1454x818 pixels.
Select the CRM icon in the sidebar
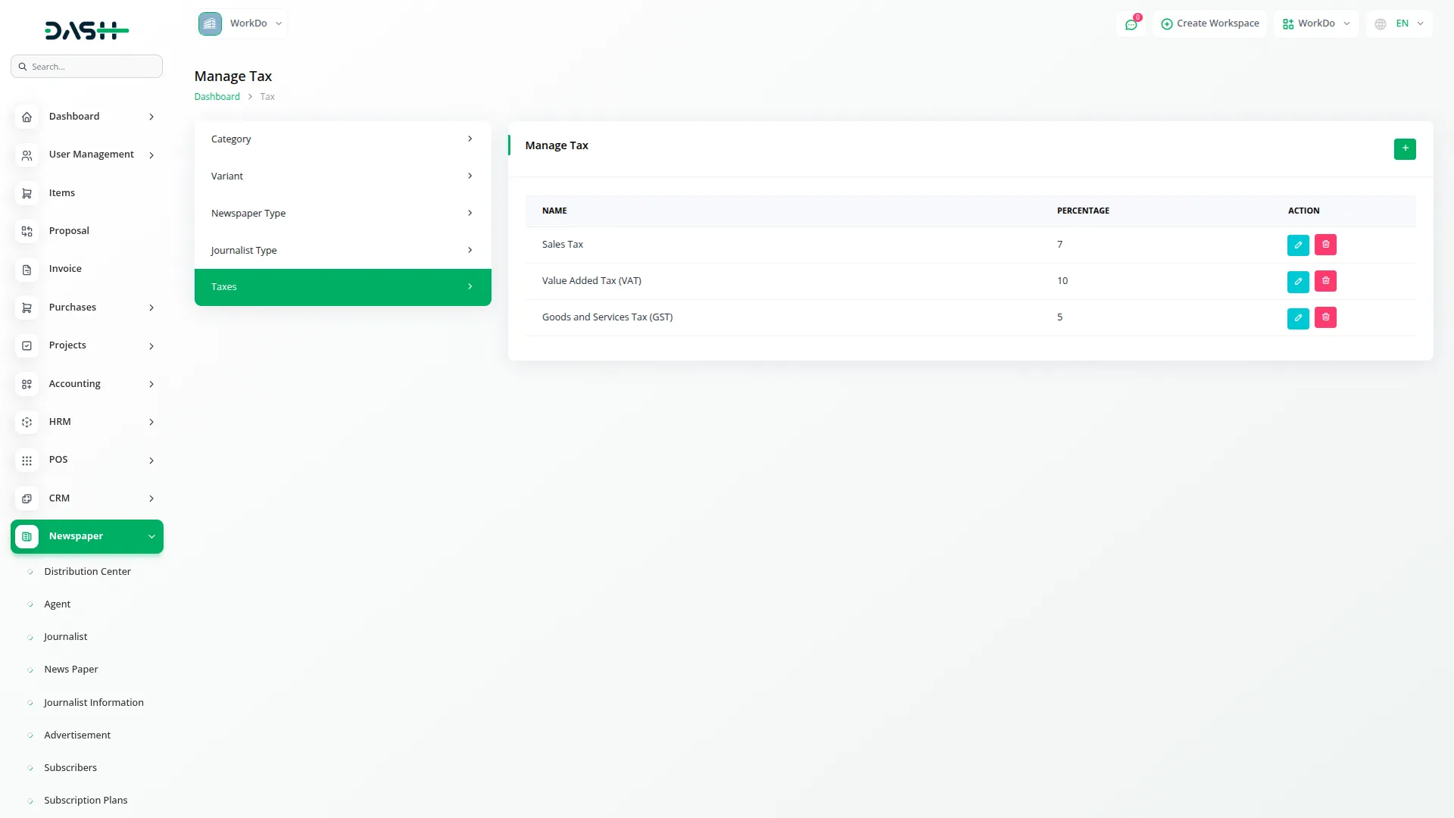pyautogui.click(x=27, y=498)
